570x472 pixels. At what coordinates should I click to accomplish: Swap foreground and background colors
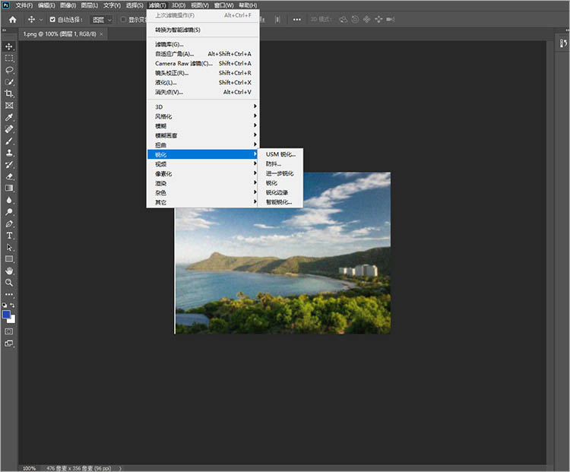[x=13, y=305]
